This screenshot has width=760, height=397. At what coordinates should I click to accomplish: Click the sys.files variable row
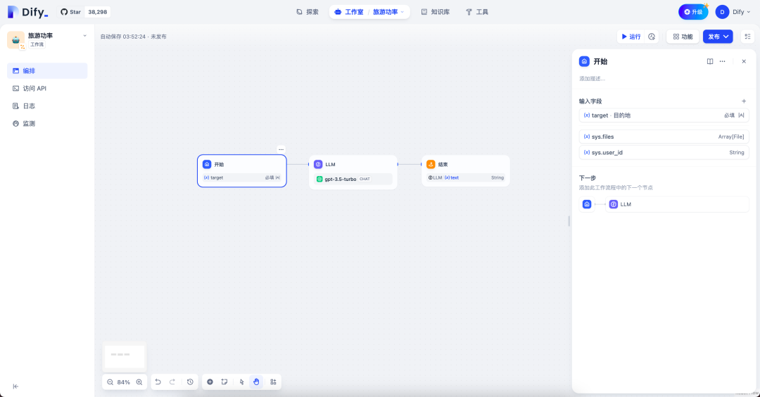click(664, 137)
